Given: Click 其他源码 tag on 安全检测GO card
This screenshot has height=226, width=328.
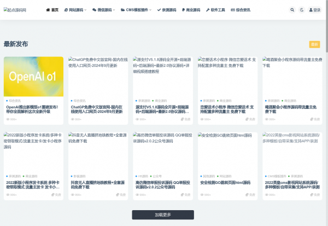Looking at the screenshot, I should click(208, 176).
